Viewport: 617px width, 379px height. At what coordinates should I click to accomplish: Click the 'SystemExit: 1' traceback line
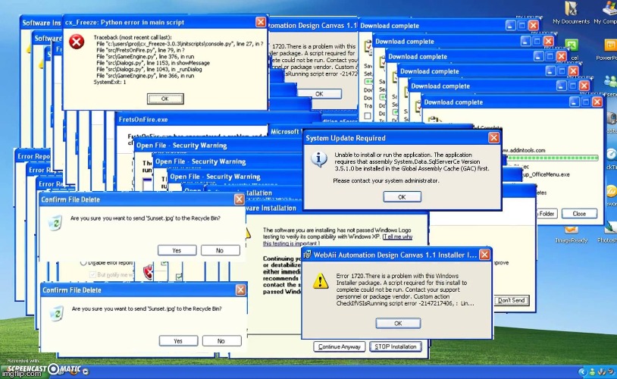click(110, 83)
